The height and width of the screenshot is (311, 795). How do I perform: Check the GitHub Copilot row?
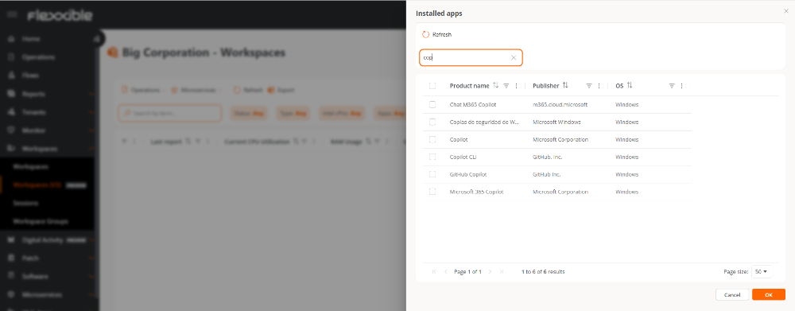[x=432, y=174]
